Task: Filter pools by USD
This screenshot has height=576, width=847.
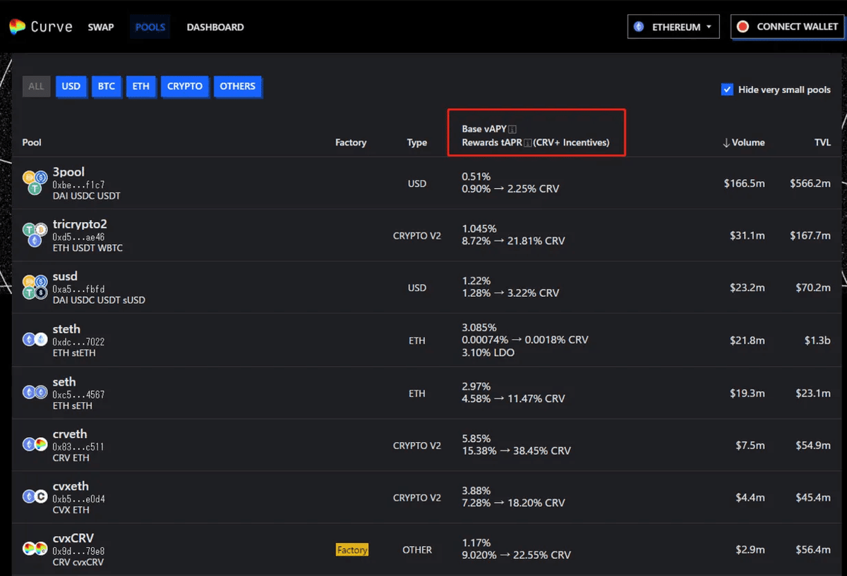Action: pos(71,86)
